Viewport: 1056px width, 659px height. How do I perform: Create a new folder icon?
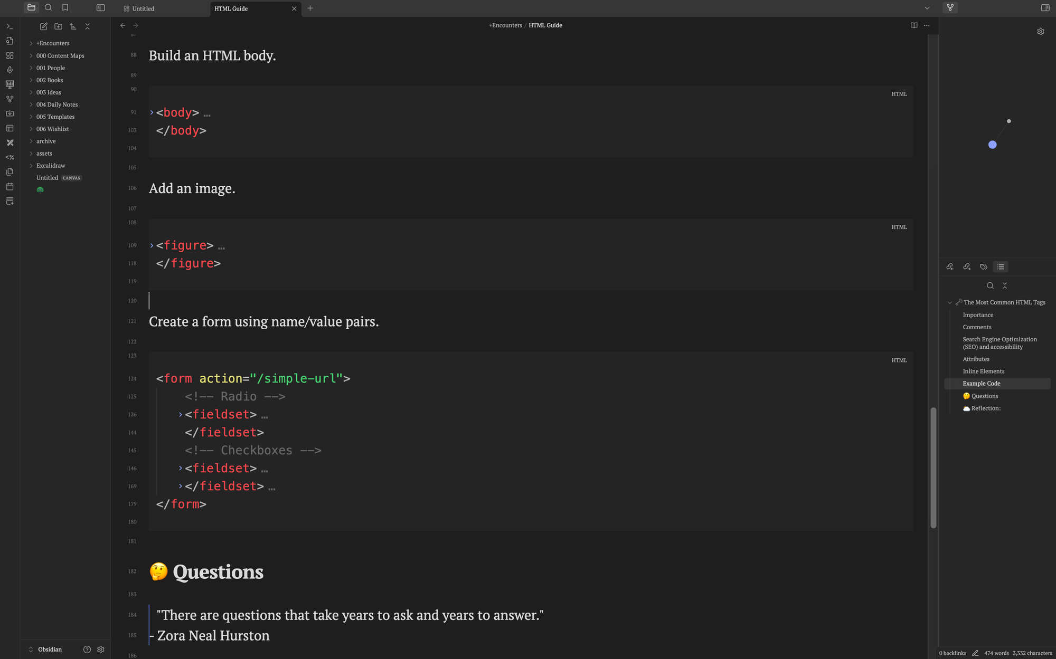click(x=59, y=26)
